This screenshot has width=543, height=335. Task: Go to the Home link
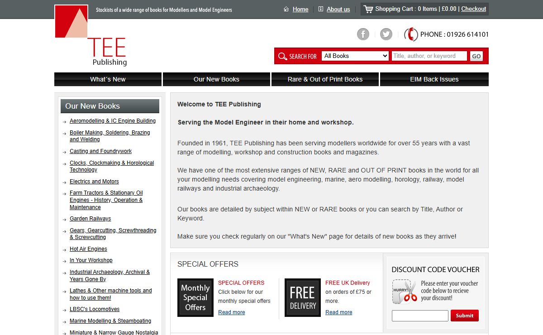pyautogui.click(x=300, y=9)
